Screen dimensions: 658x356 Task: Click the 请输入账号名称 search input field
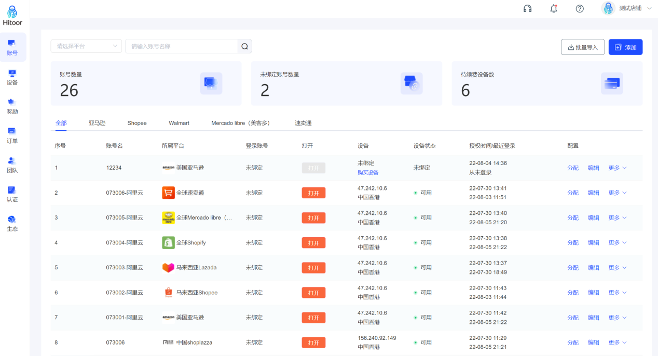182,46
